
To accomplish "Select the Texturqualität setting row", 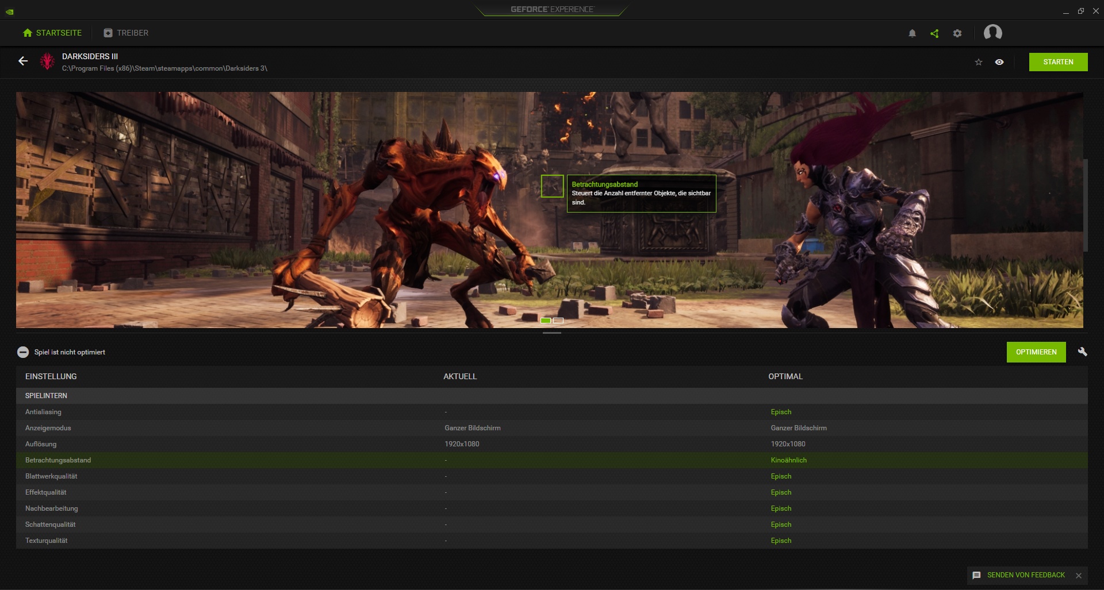I will pyautogui.click(x=552, y=541).
